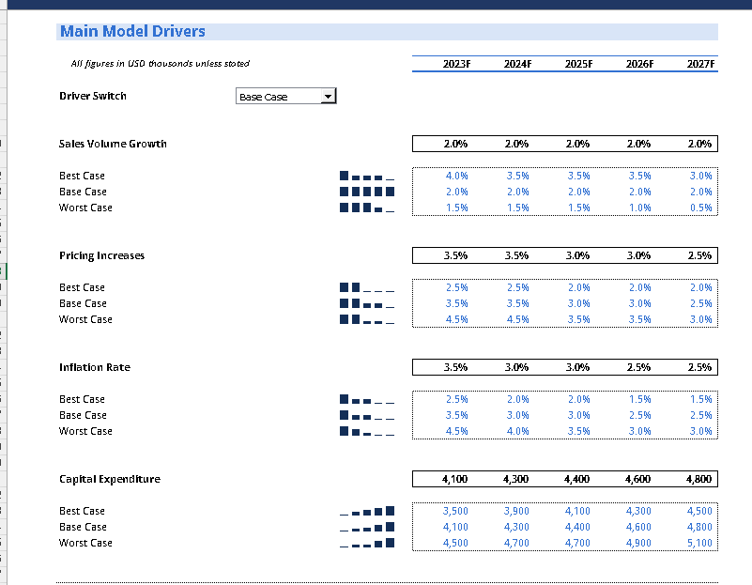This screenshot has width=752, height=585.
Task: Select Capital Expenditure Worst Case 2027F value 5,100
Action: (699, 543)
